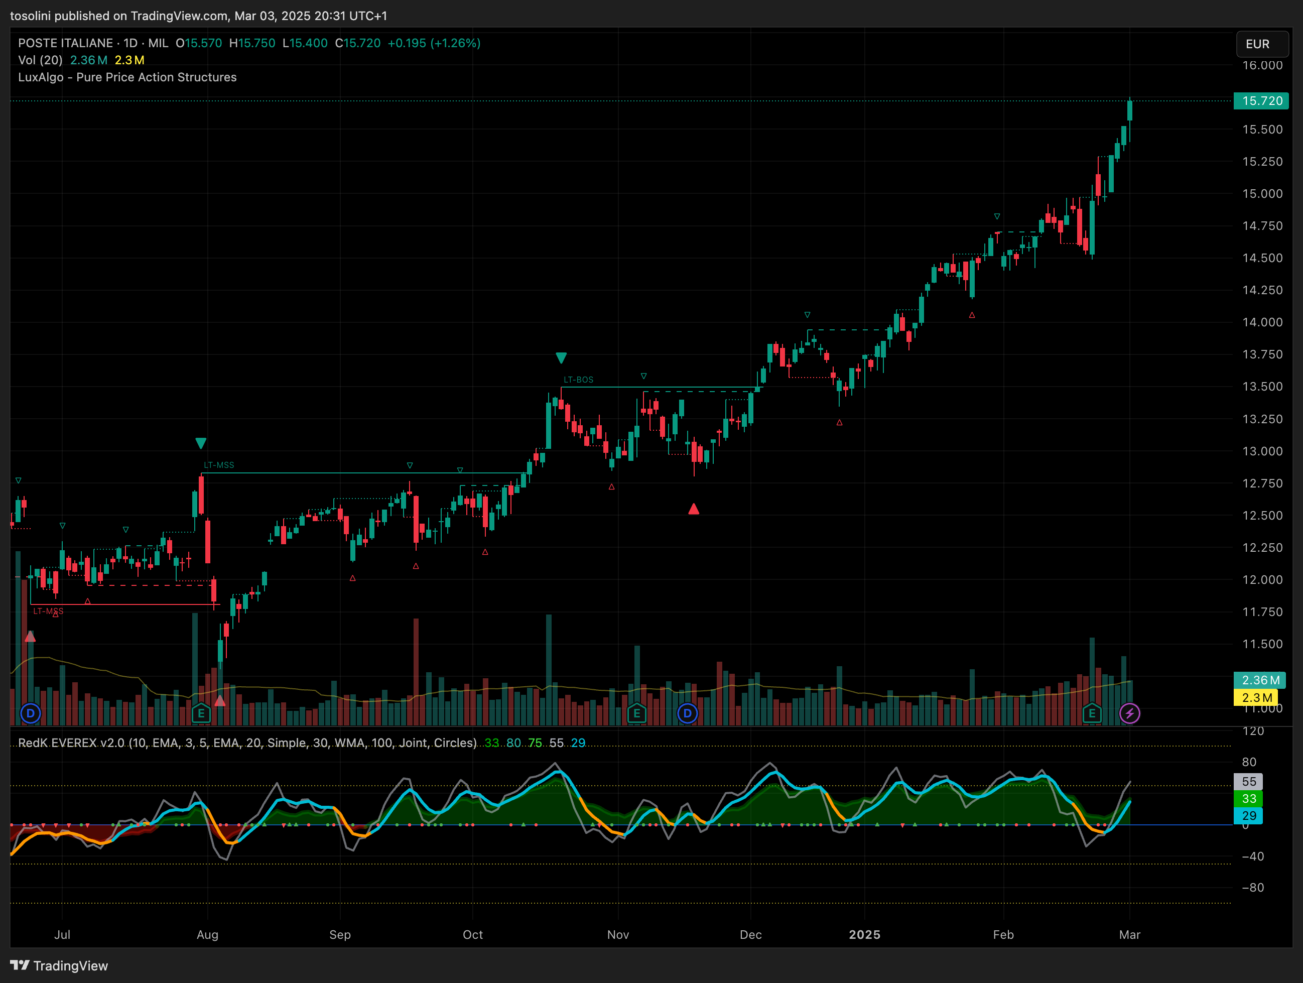Click the red LT-MSS label near July

[x=48, y=611]
